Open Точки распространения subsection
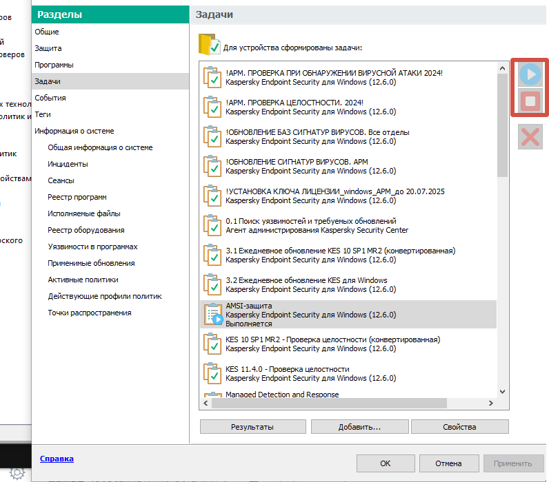 pyautogui.click(x=90, y=313)
